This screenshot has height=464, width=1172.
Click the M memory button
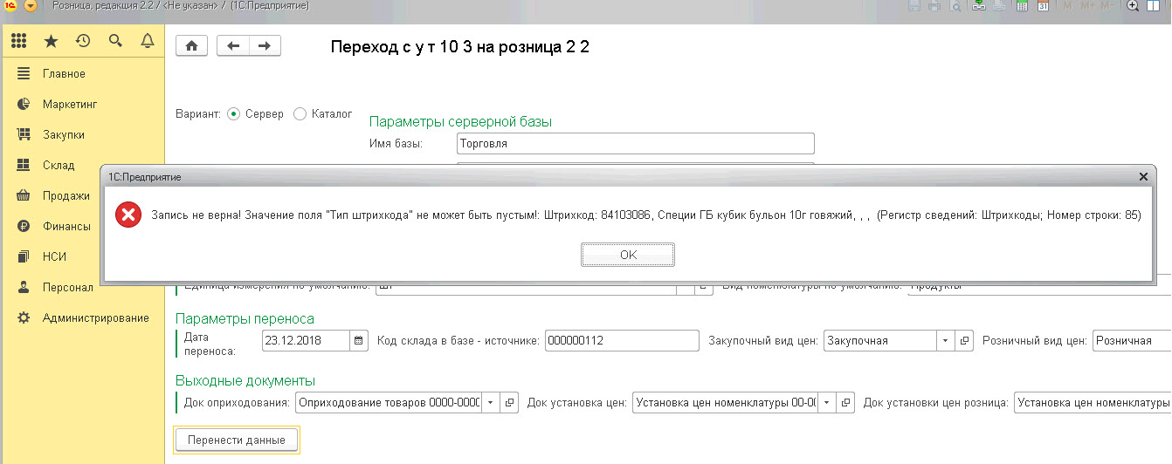coord(1067,6)
